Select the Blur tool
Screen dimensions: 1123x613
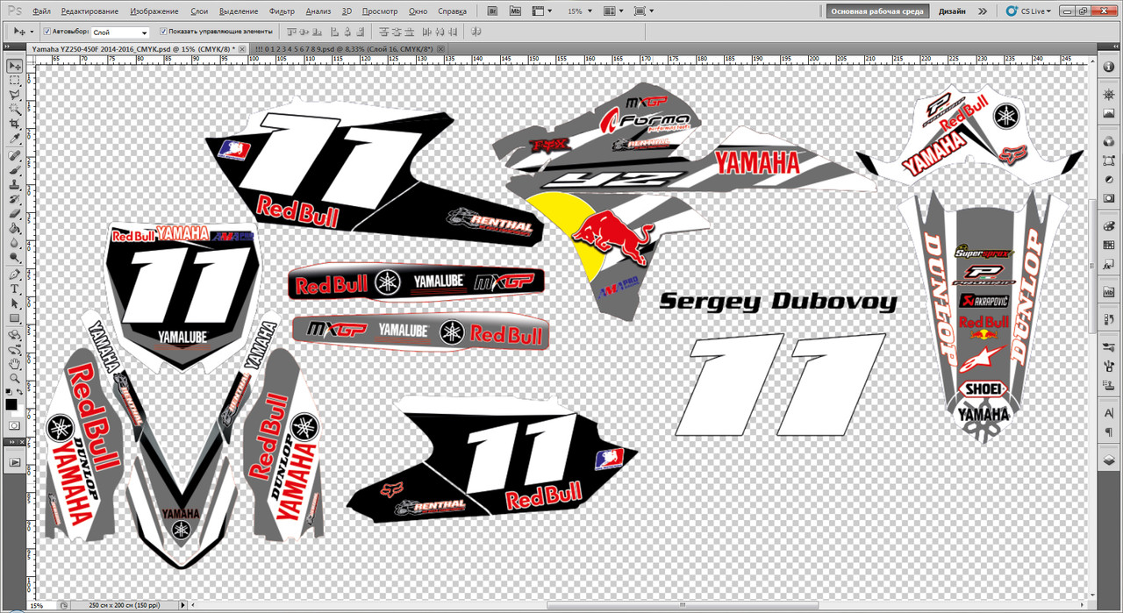coord(15,244)
